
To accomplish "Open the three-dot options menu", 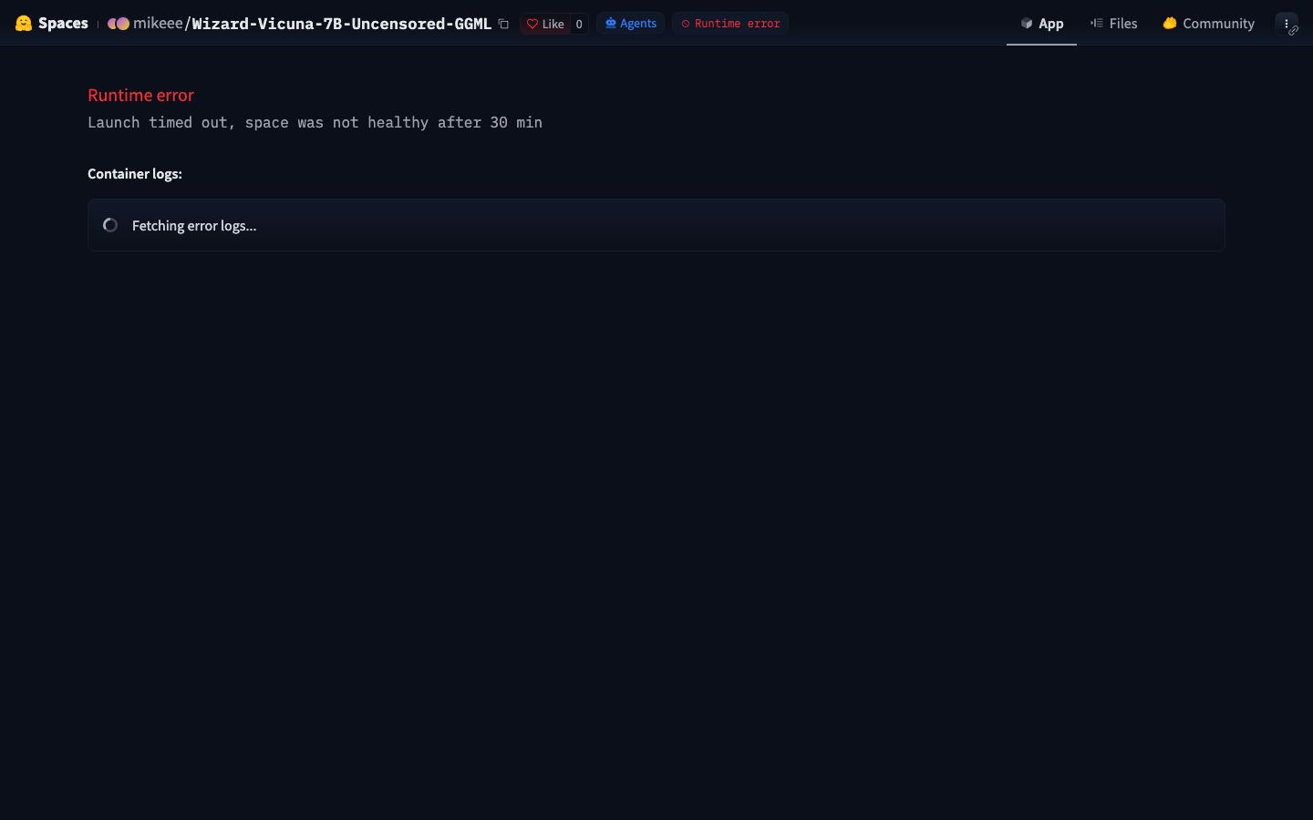I will 1287,24.
